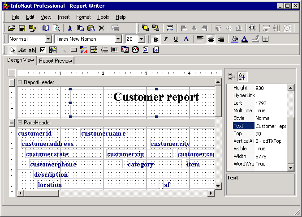
Task: Save the report with floppy disk icon
Action: tap(22, 28)
